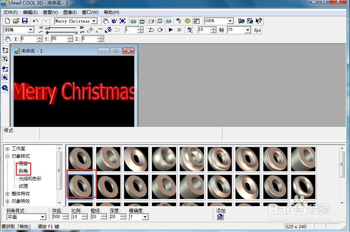This screenshot has height=232, width=350.
Task: Undo the last action
Action: [35, 21]
